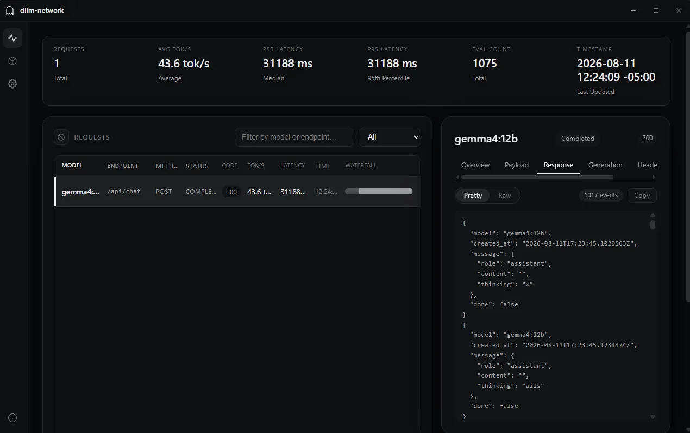
Task: Click the P95 latency 31188 ms value
Action: [x=392, y=64]
